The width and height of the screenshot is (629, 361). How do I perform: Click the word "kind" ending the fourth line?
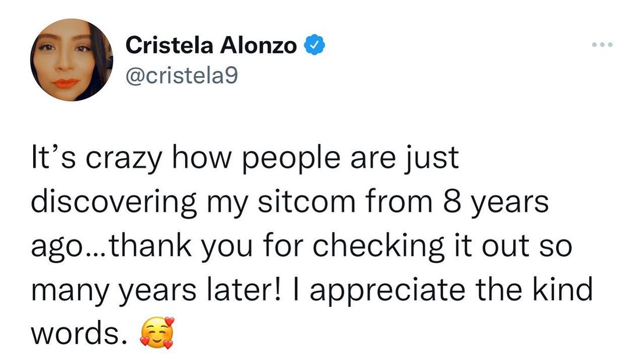coord(562,289)
